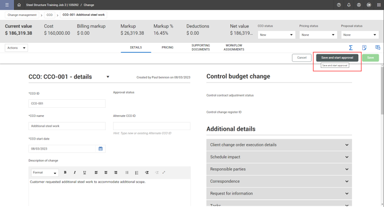View the notifications bell

click(349, 5)
